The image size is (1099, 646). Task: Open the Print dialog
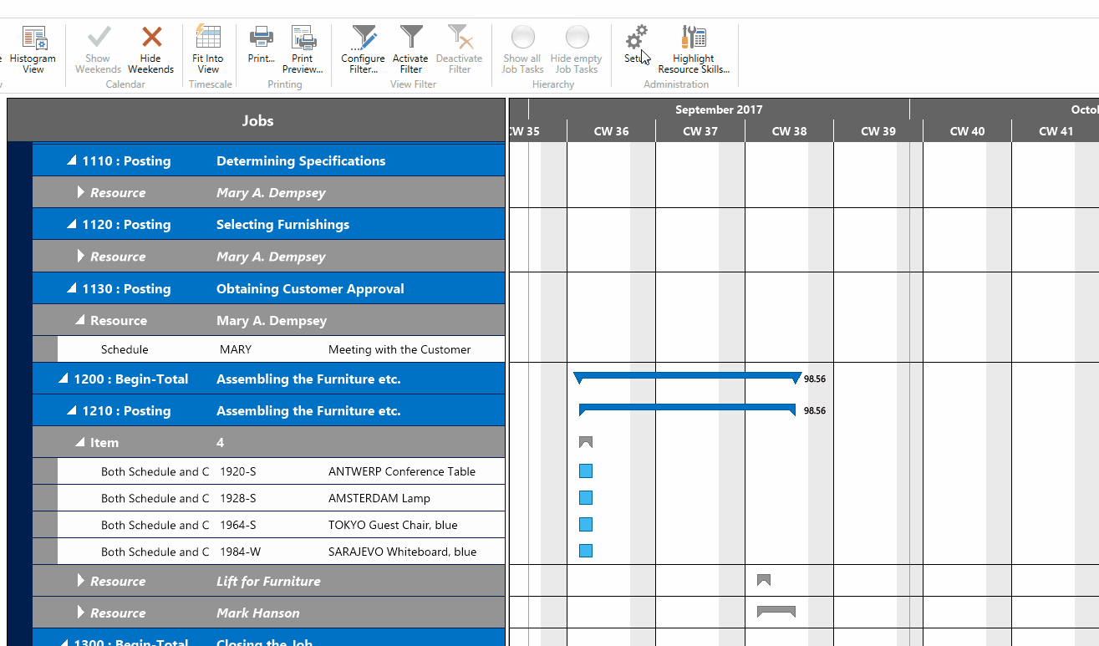tap(260, 46)
